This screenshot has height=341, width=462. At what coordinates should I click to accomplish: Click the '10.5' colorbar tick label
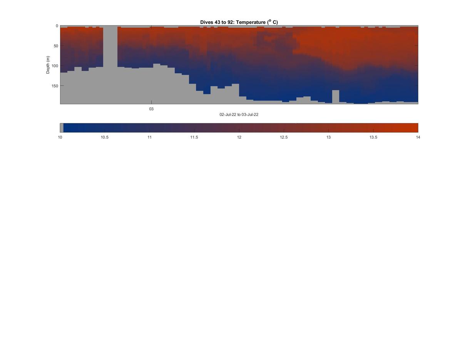point(105,138)
